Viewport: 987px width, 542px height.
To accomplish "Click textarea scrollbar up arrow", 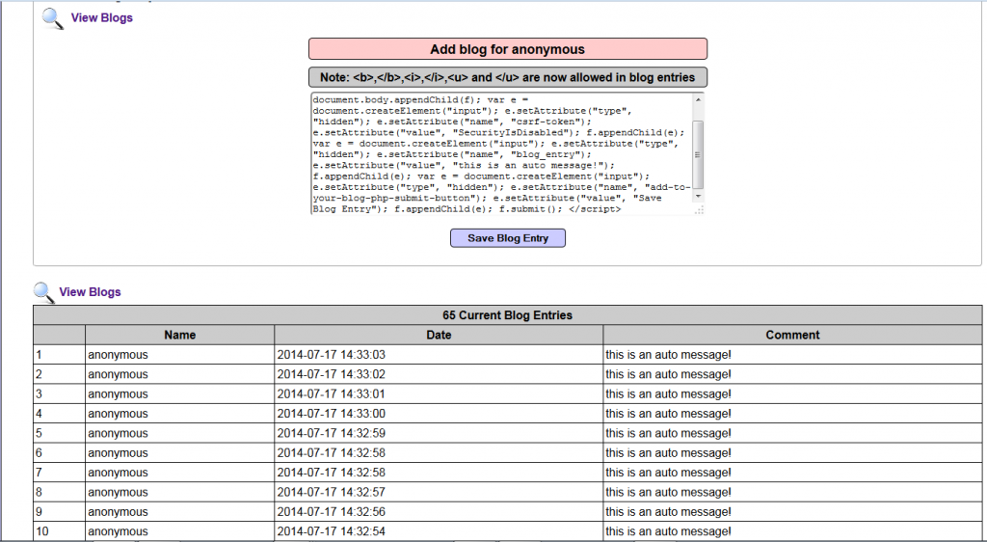I will [x=698, y=99].
